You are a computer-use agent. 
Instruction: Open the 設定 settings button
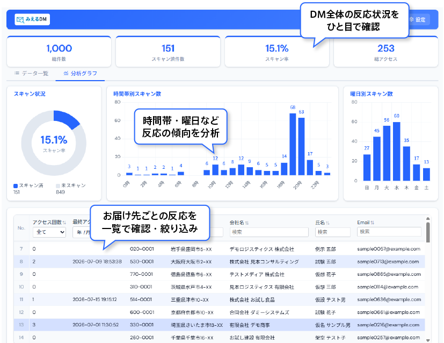tap(420, 19)
